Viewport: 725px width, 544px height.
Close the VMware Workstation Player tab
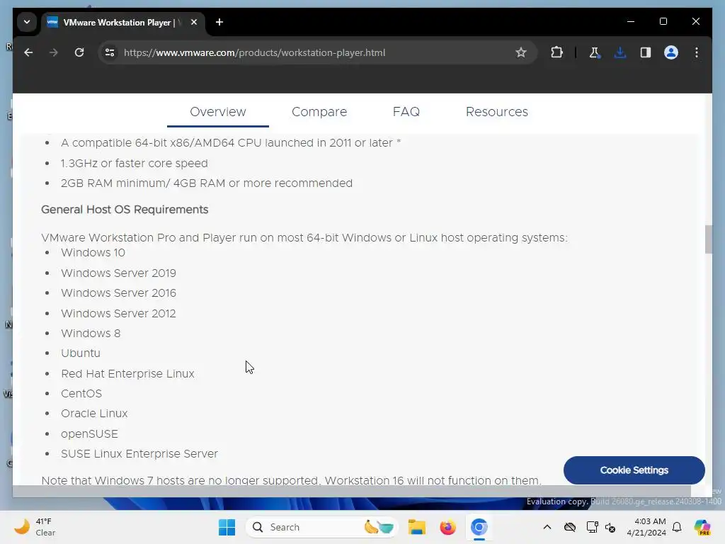point(194,22)
